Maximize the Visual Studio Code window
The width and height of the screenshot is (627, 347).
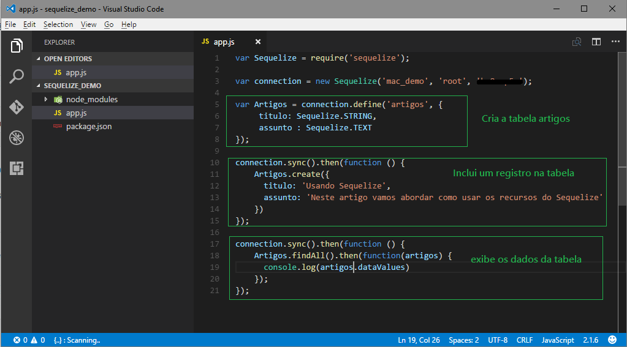coord(584,9)
